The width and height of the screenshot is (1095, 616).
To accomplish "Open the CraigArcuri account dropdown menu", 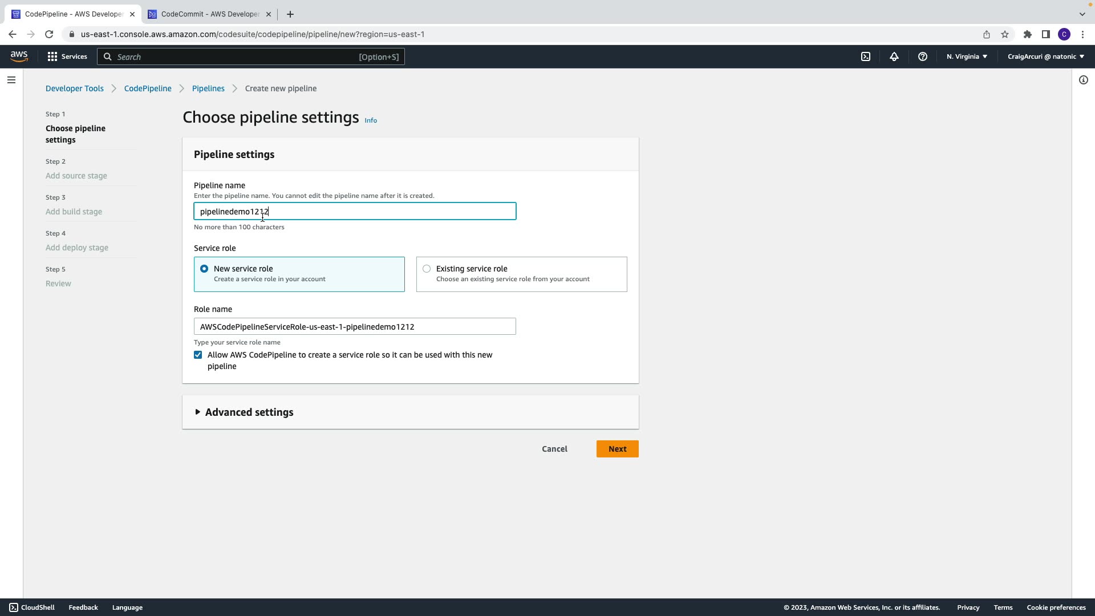I will coord(1045,56).
